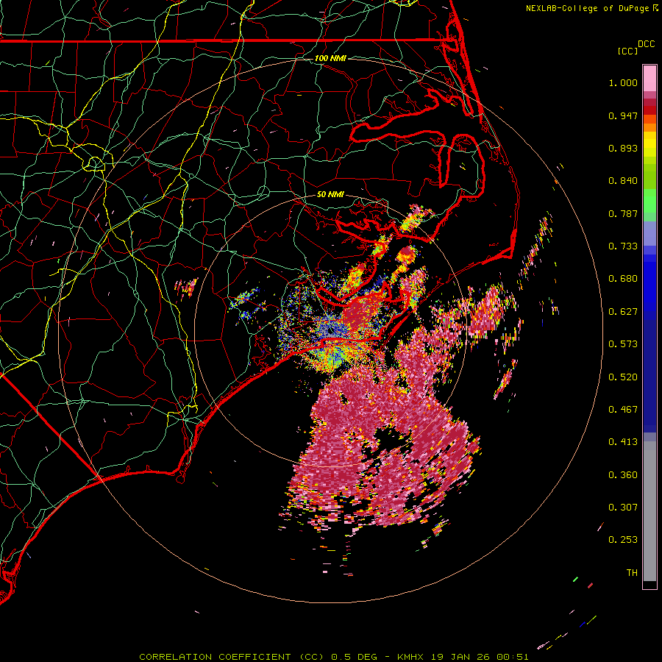The image size is (662, 662).
Task: Click the NEXLAB-College of DuPage watermark text
Action: 587,8
